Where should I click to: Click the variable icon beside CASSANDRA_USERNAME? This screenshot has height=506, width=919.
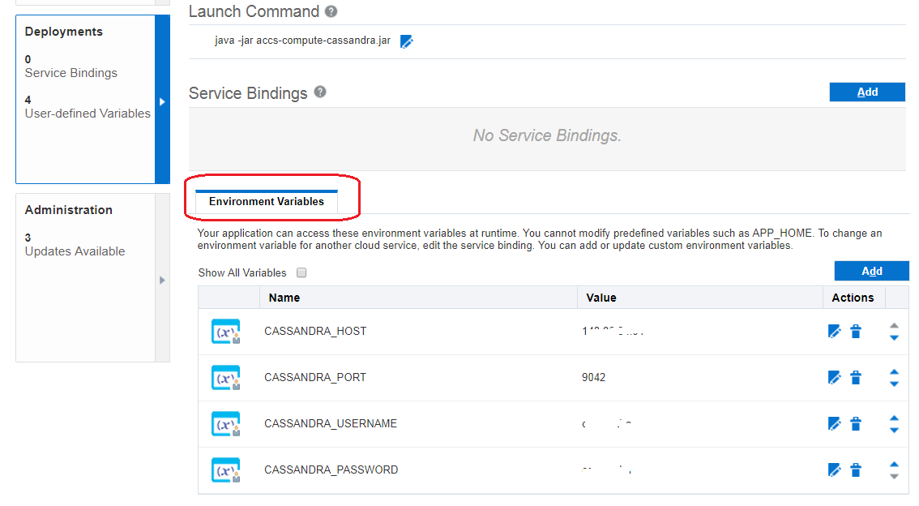(226, 423)
